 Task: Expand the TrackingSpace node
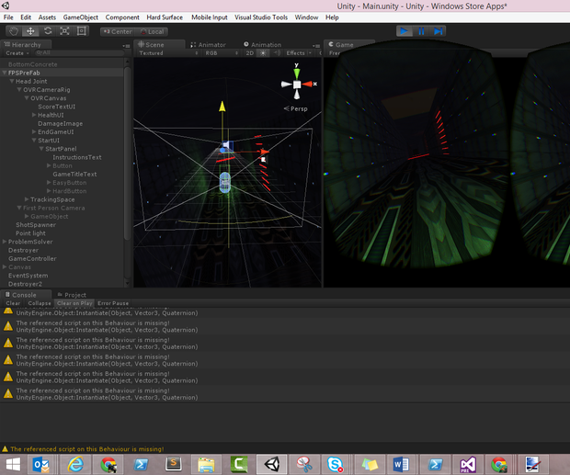pyautogui.click(x=27, y=199)
